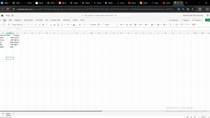Click the underline icon in ribbon
Image resolution: width=210 pixels, height=118 pixels.
click(x=51, y=25)
